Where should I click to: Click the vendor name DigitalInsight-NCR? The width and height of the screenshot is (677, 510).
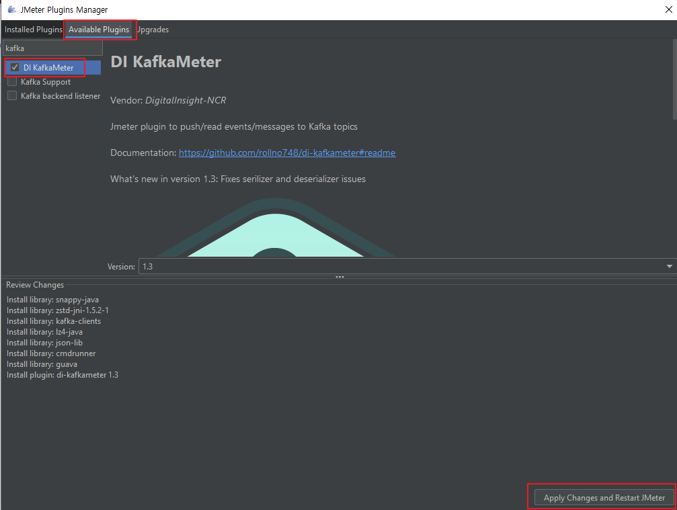coord(186,101)
